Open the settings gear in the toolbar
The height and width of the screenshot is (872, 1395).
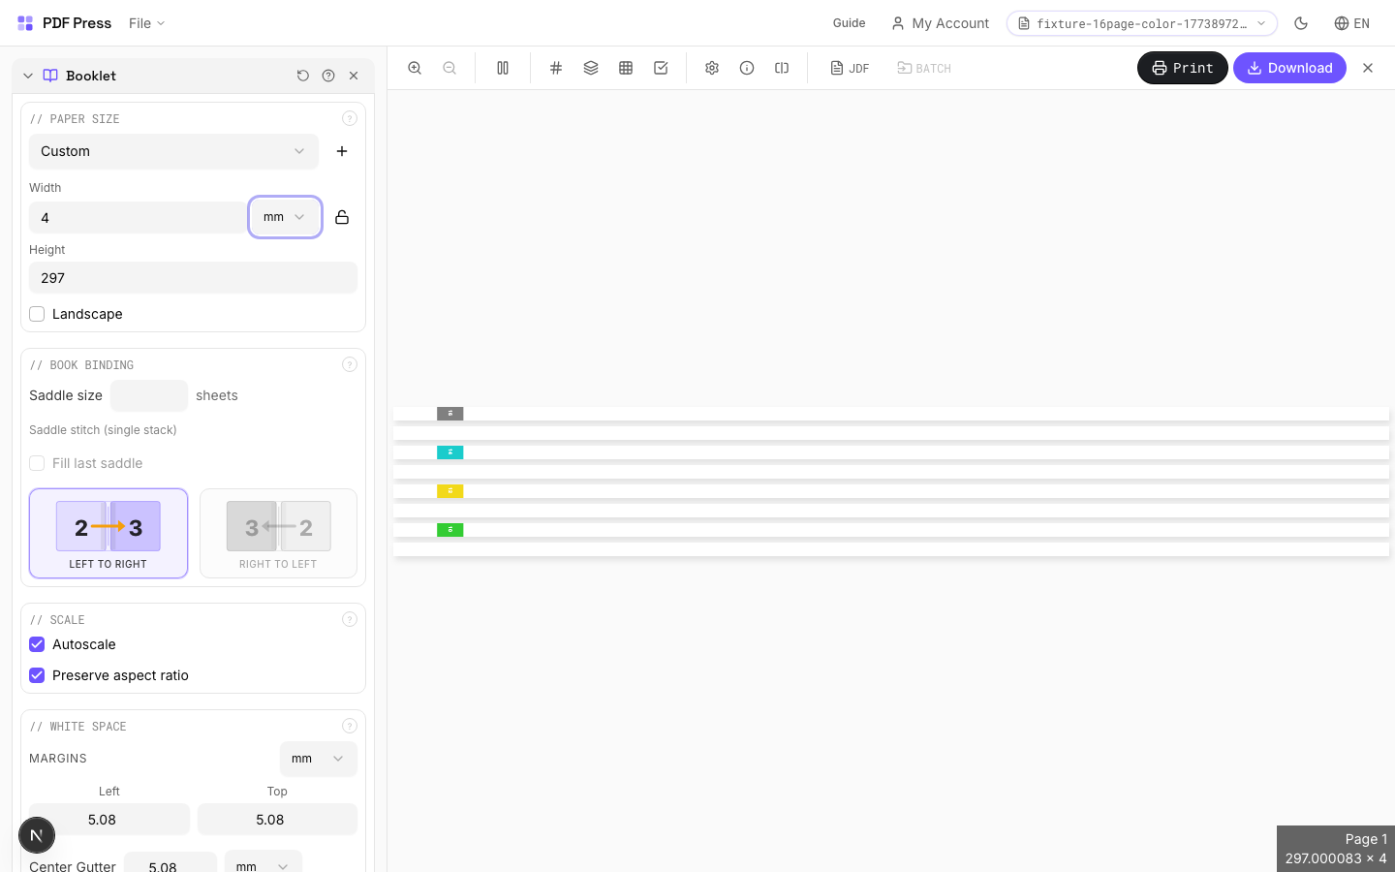[712, 68]
